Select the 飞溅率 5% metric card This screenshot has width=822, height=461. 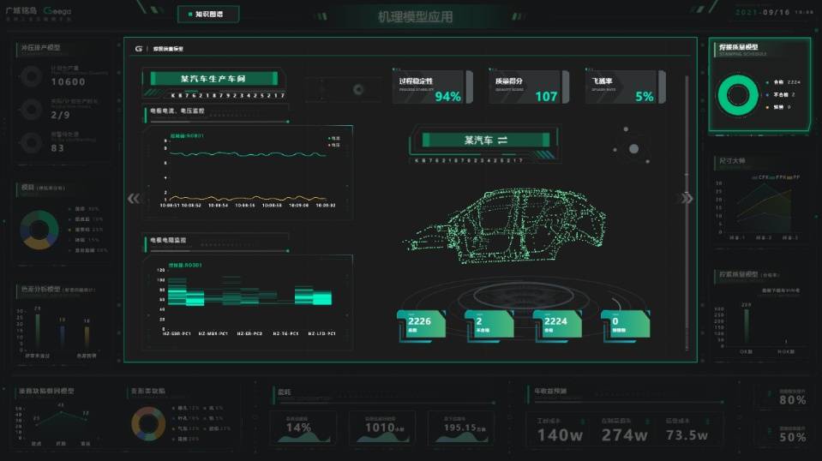[626, 87]
